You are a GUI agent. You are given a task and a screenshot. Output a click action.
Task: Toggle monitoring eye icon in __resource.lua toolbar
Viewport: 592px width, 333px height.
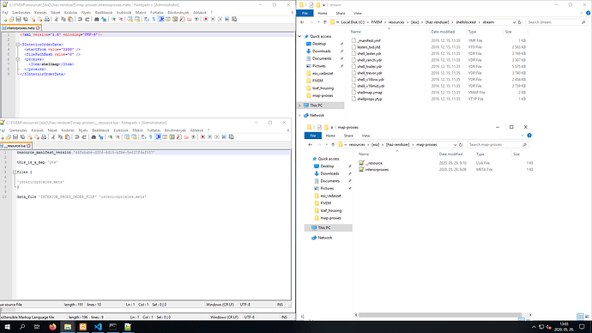(x=193, y=137)
